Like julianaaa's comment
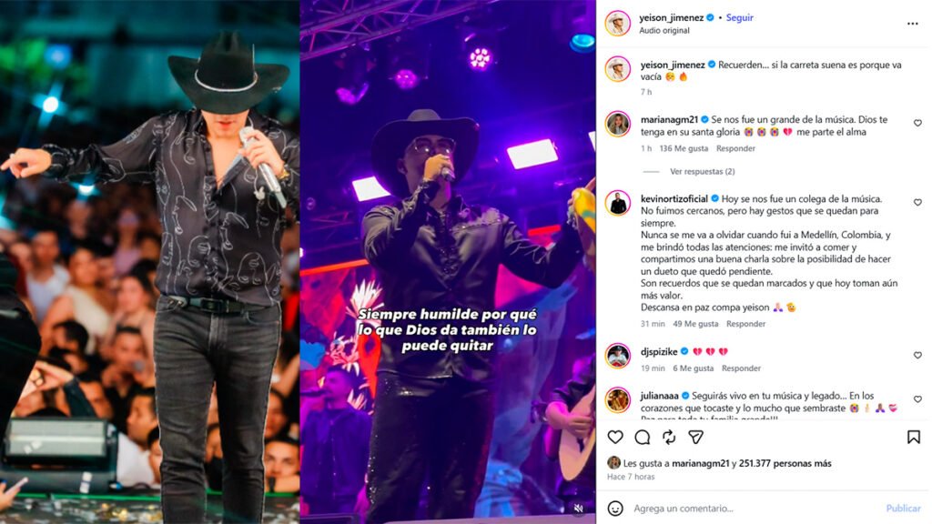The width and height of the screenshot is (932, 524). coord(917,399)
